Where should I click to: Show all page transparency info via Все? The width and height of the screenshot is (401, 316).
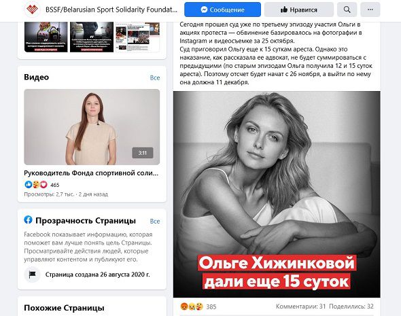coord(155,221)
